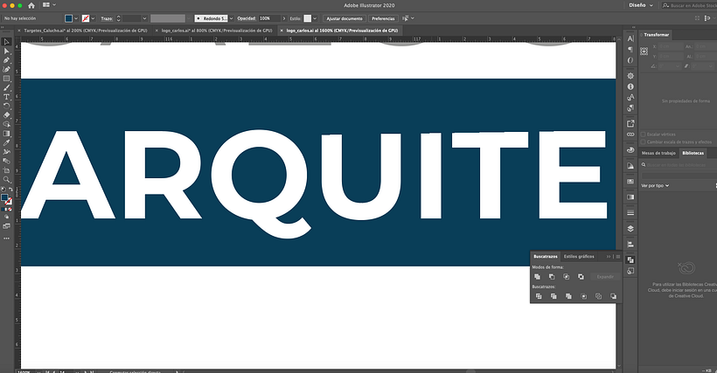Open the Asset Export panel icon
Viewport: 717px width, 373px height.
click(x=630, y=123)
